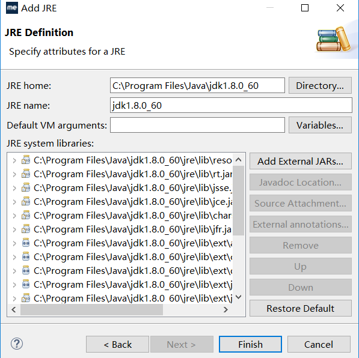Click the rt.jar library jar icon
The width and height of the screenshot is (359, 358).
26,174
